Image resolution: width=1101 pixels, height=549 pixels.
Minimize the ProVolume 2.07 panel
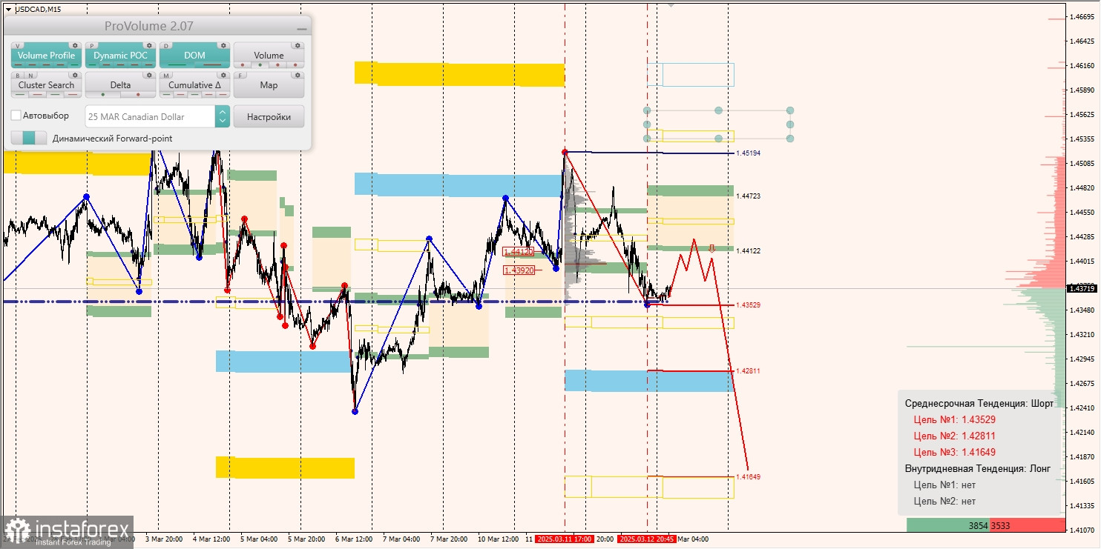[x=302, y=29]
